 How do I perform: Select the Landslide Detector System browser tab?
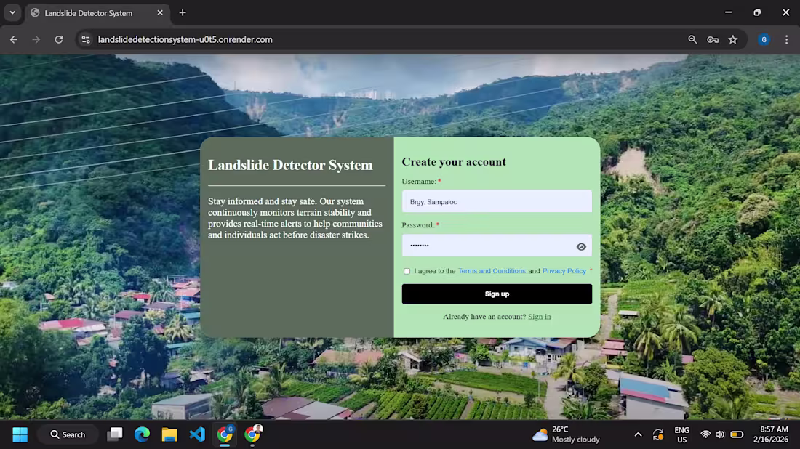click(x=87, y=12)
